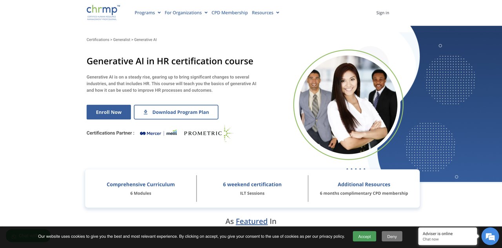Expand the For Organizations dropdown
502x248 pixels.
point(186,13)
